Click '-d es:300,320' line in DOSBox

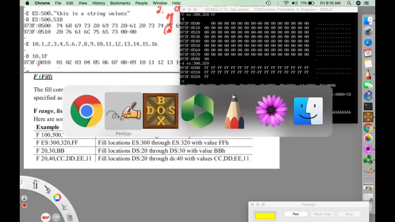coord(194,64)
